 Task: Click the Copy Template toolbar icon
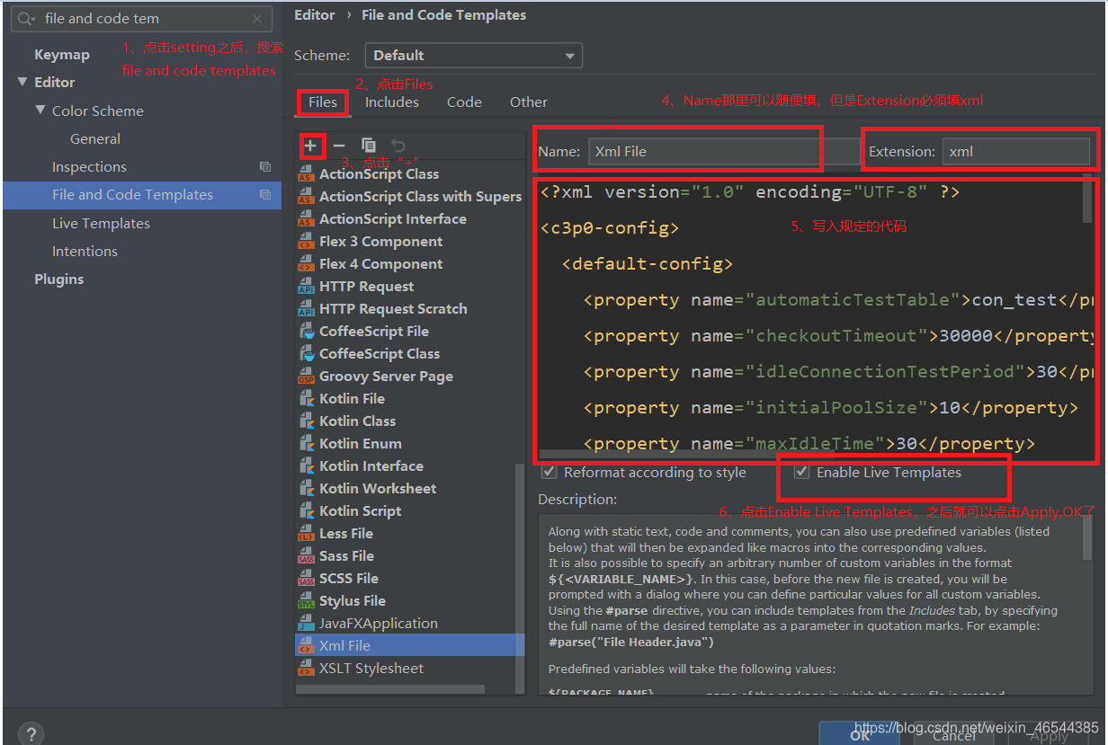[x=369, y=145]
